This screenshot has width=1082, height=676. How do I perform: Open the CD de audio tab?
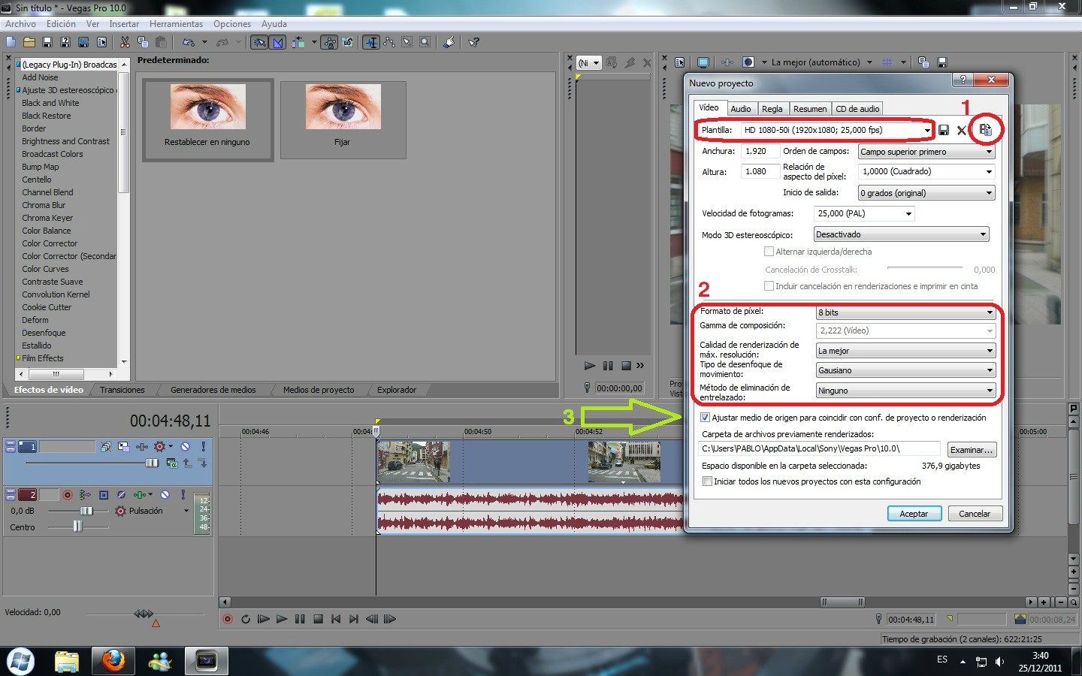(857, 109)
